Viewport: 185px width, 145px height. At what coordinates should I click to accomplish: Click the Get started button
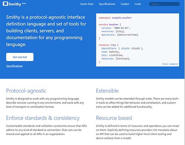point(20,57)
